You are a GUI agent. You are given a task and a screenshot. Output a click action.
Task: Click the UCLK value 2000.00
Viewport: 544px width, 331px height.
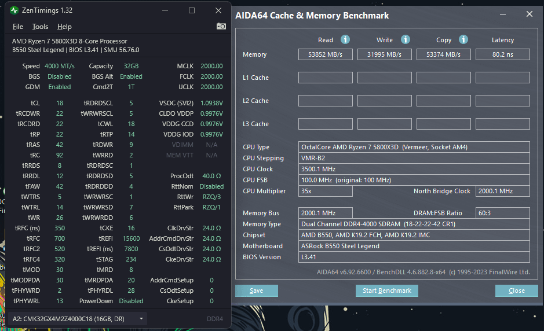pyautogui.click(x=211, y=87)
